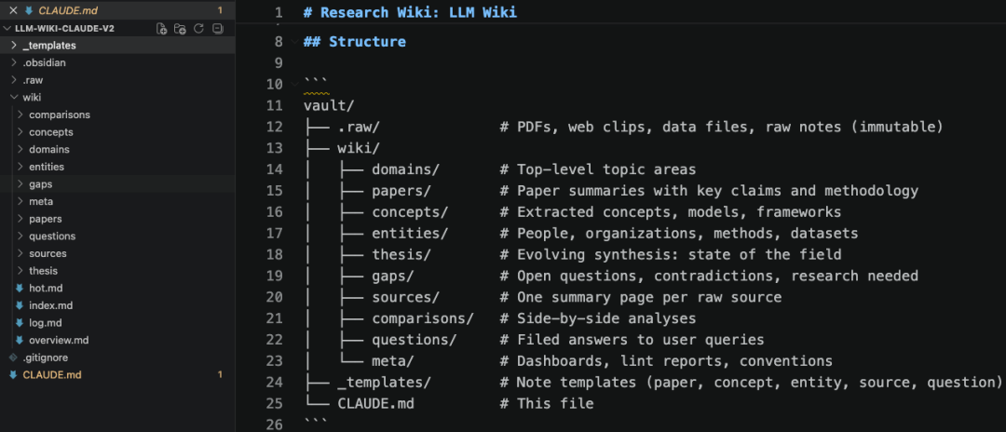Collapse all folders using the explorer icon

217,28
